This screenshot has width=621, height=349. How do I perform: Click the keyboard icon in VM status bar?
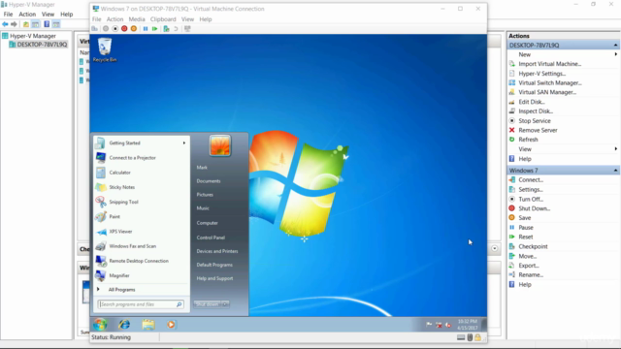(x=461, y=337)
